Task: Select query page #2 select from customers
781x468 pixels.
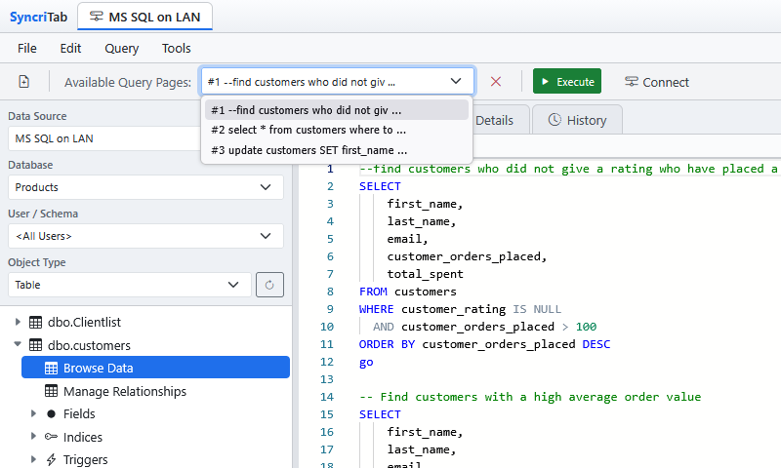Action: (337, 130)
